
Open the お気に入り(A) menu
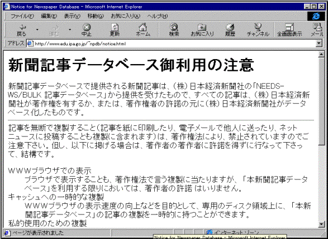[x=125, y=16]
